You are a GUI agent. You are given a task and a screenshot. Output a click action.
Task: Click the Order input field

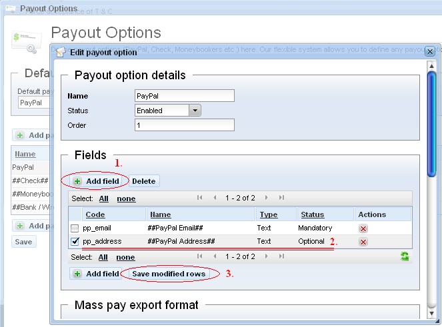pyautogui.click(x=185, y=125)
